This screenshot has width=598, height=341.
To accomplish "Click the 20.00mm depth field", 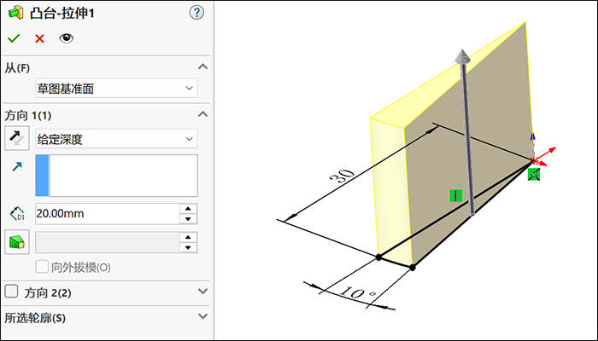I will (x=107, y=213).
